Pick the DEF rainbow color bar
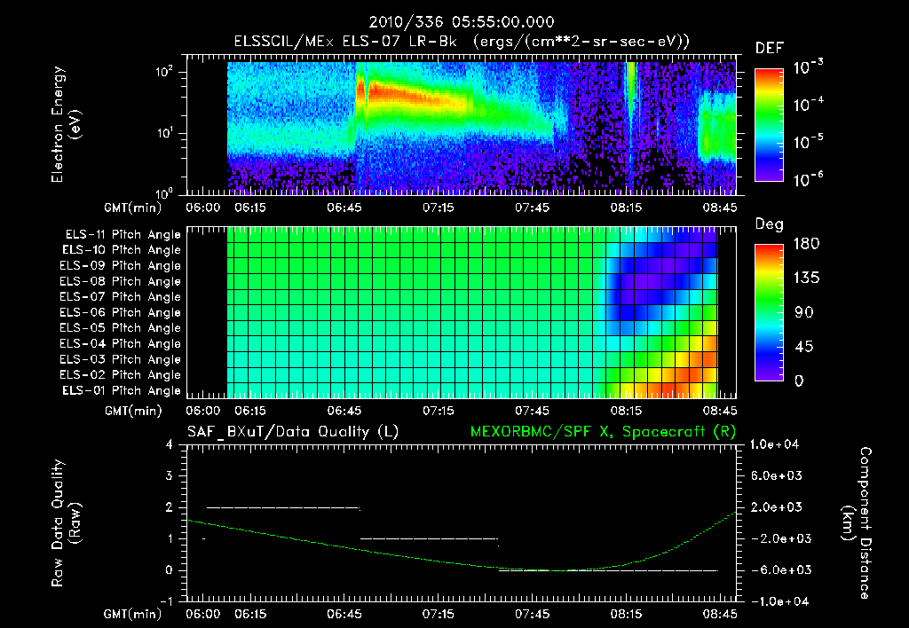The width and height of the screenshot is (909, 628). (769, 125)
